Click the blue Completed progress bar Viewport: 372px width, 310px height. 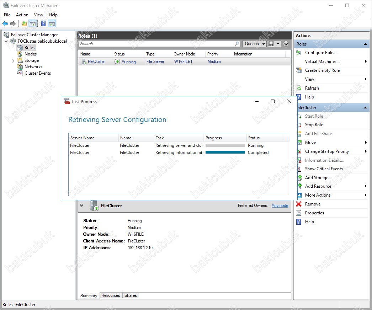[225, 152]
